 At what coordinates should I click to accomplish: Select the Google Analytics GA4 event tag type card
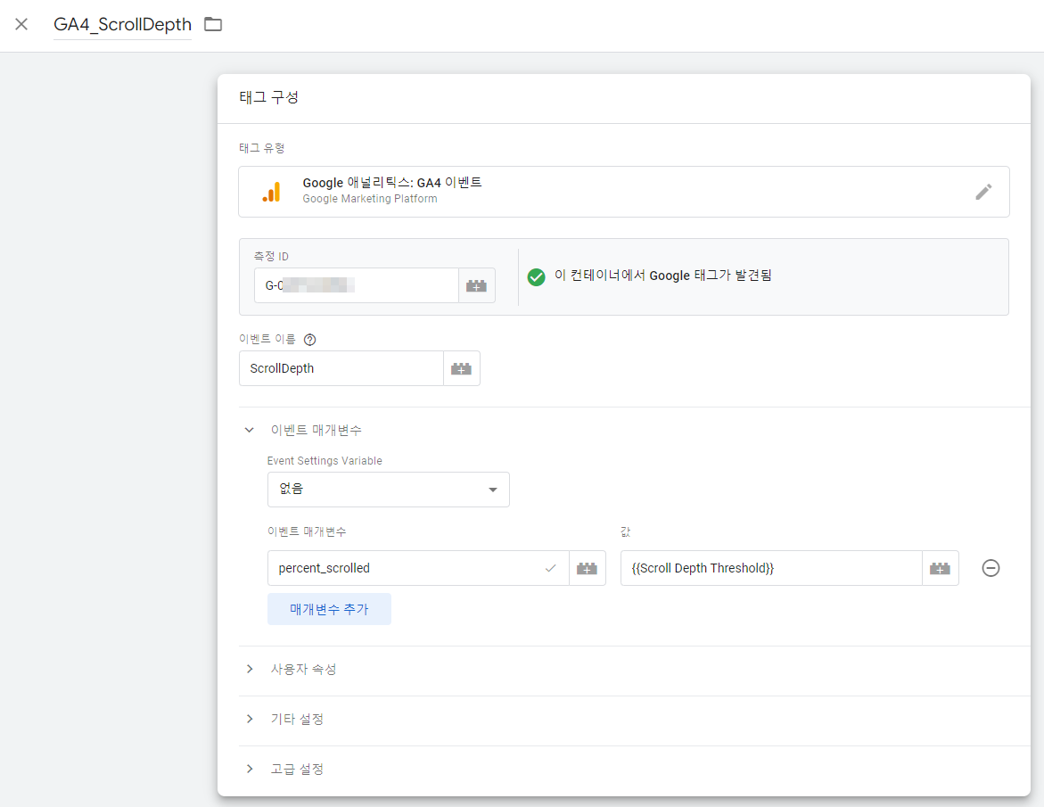[x=624, y=192]
